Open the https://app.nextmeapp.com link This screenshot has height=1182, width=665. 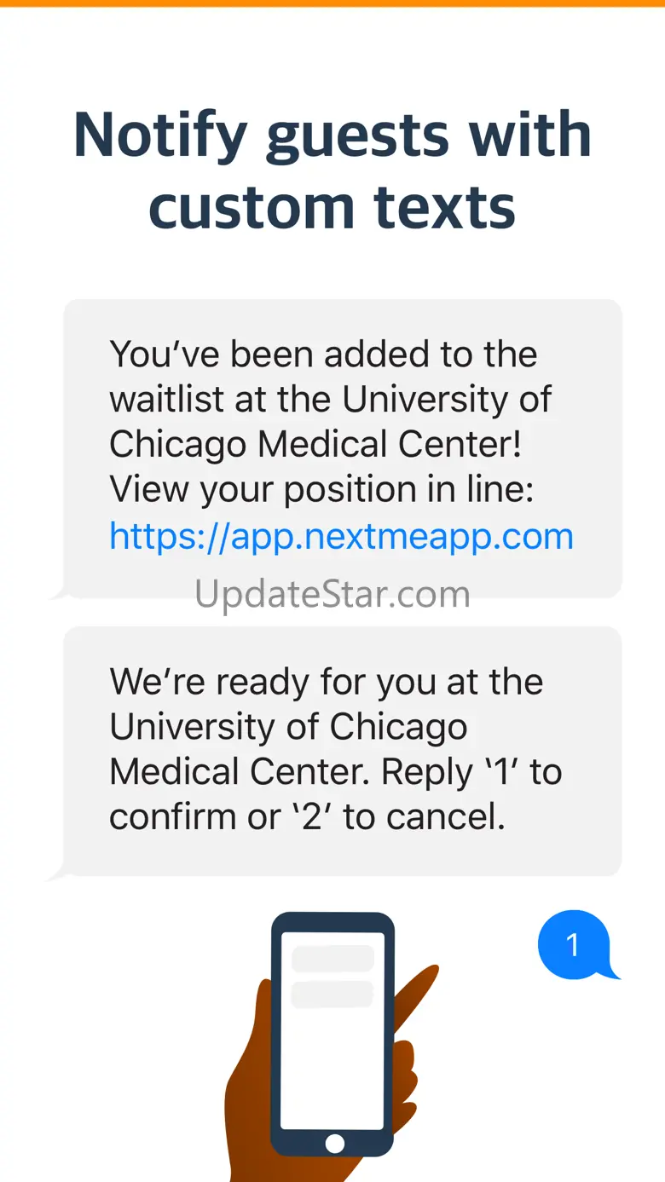click(x=341, y=536)
